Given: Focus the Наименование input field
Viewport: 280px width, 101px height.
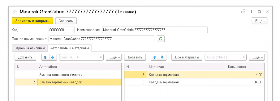Looking at the screenshot, I should (x=155, y=30).
